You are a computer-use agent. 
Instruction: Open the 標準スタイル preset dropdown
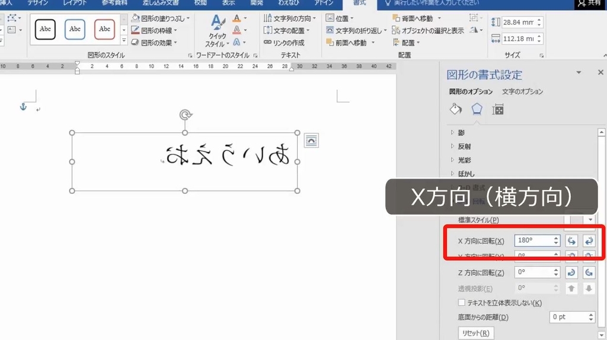pos(590,220)
